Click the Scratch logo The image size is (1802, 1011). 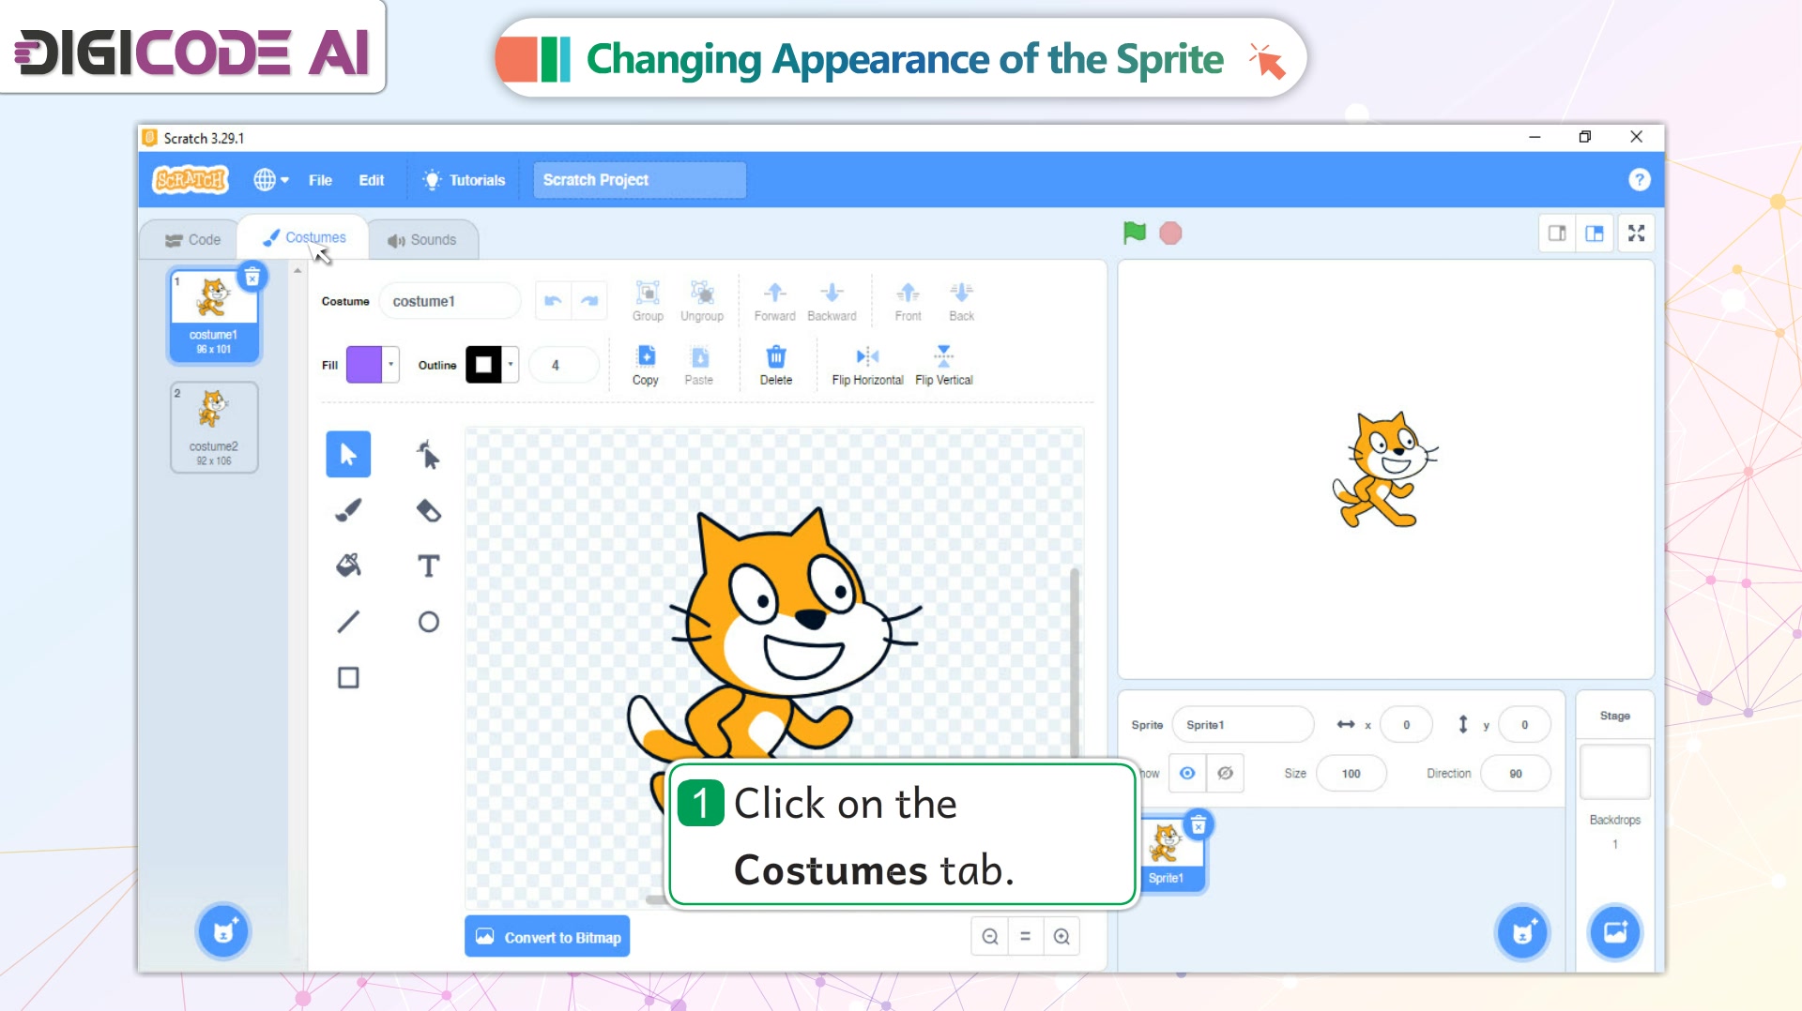pyautogui.click(x=191, y=179)
